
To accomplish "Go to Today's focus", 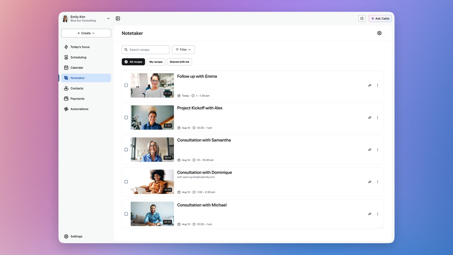I will tap(86, 47).
